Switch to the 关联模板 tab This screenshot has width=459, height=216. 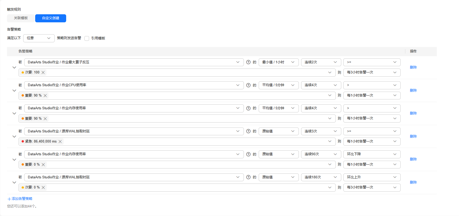[x=21, y=18]
